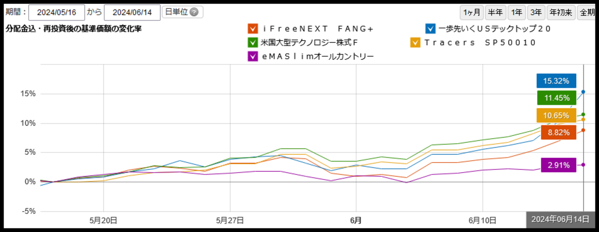Show year-to-date with 年初来
The height and width of the screenshot is (232, 599).
click(560, 12)
